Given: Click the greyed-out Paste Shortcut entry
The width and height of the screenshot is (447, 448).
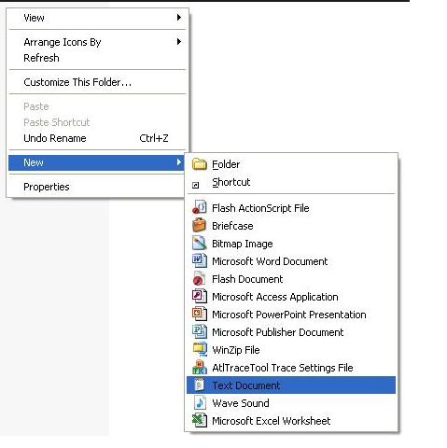Looking at the screenshot, I should click(x=97, y=122).
